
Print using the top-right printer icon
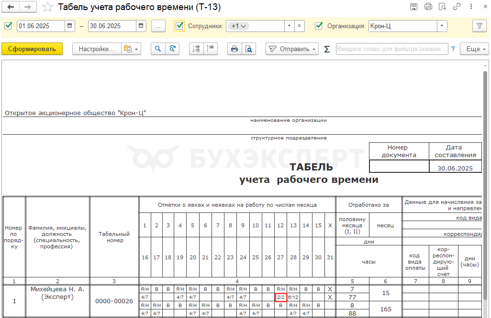point(428,7)
